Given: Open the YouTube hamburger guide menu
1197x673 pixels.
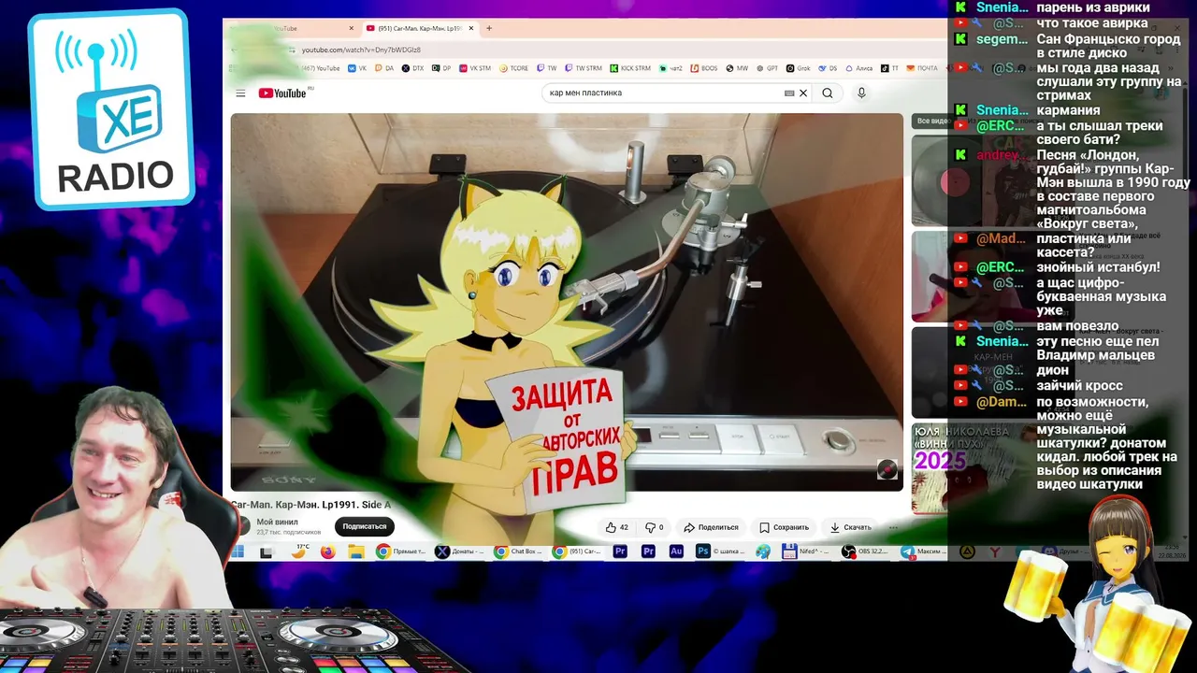Looking at the screenshot, I should pyautogui.click(x=240, y=93).
